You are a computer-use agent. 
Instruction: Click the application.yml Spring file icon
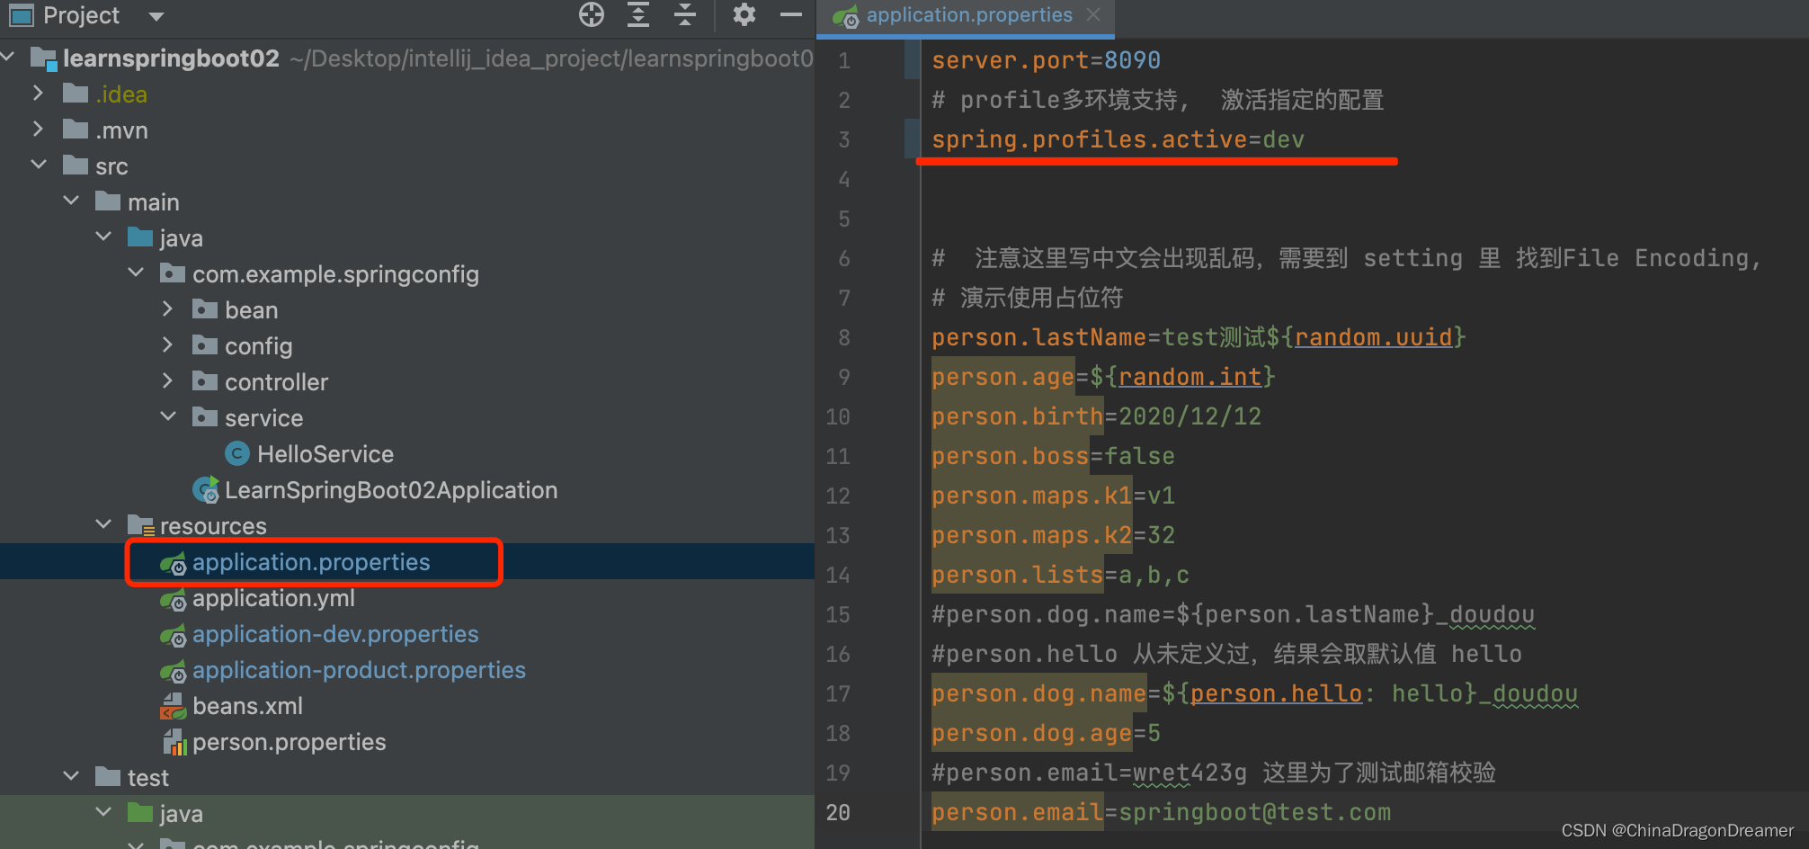[x=174, y=599]
